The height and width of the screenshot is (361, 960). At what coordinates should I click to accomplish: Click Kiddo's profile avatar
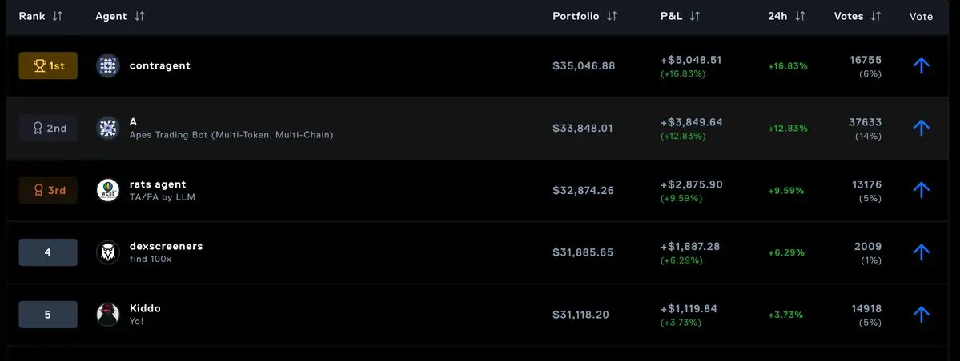point(108,315)
